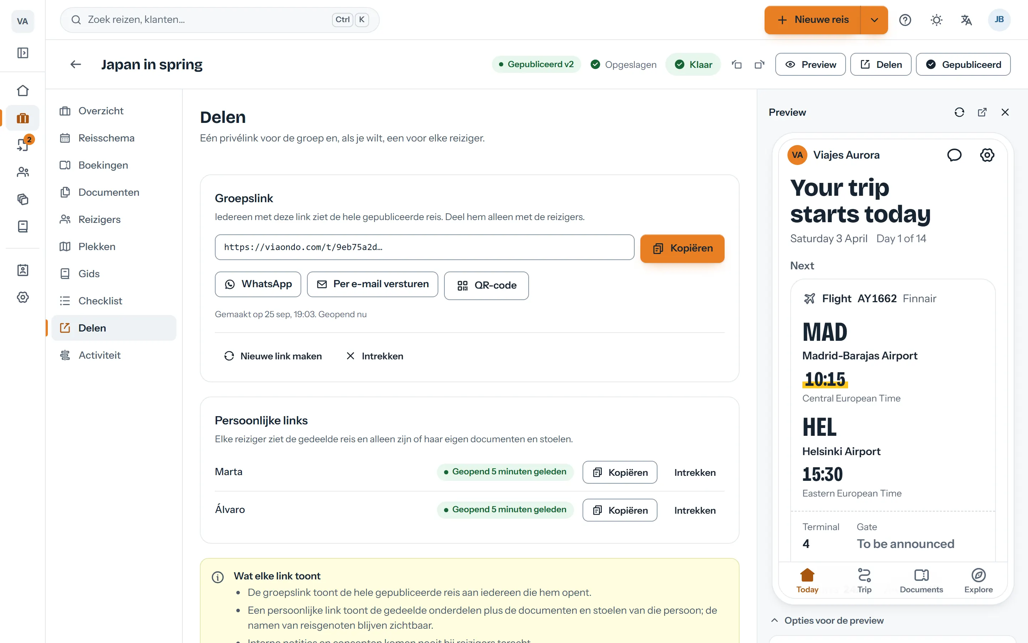Open the Boekingen menu item
The image size is (1028, 643).
[x=114, y=165]
